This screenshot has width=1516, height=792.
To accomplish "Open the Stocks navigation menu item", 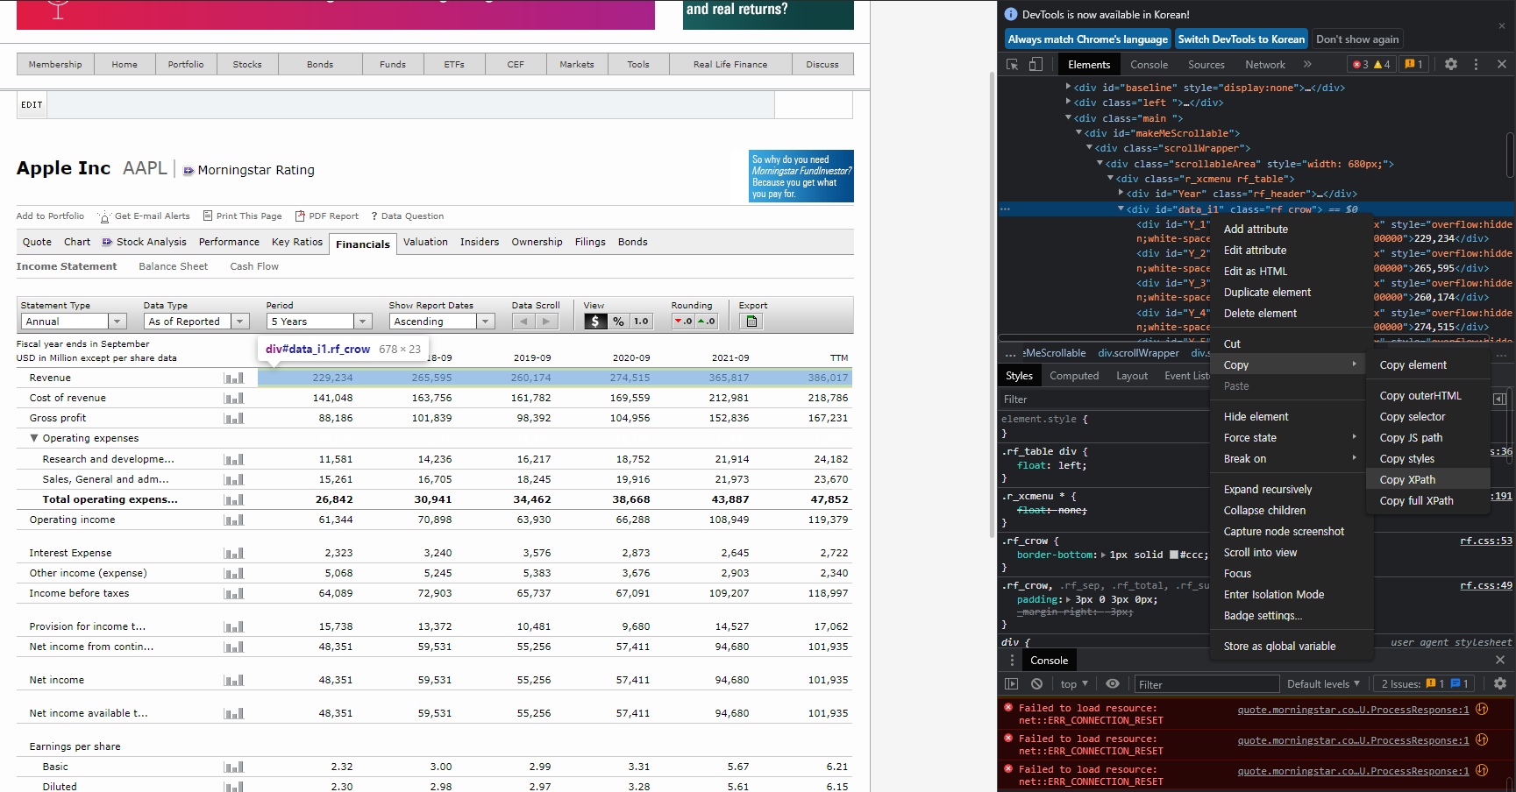I will point(247,64).
